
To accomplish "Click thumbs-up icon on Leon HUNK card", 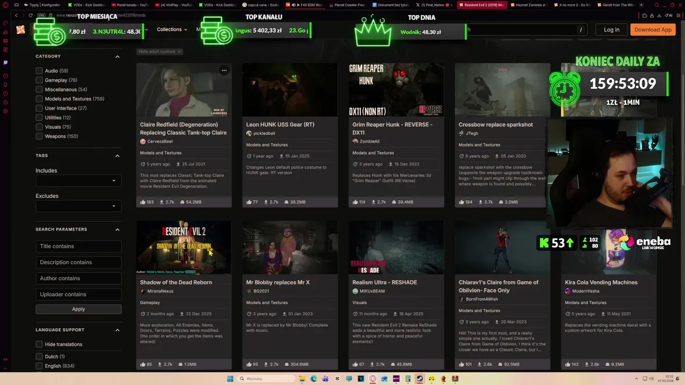I will [249, 202].
